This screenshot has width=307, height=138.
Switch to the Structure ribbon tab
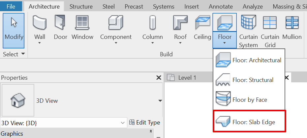coord(81,7)
